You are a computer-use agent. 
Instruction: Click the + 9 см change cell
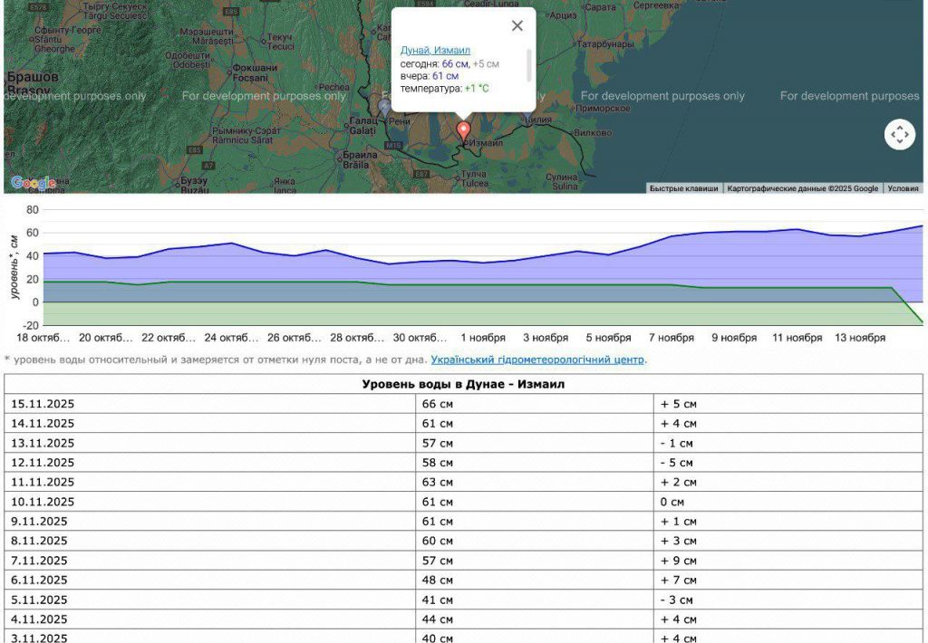coord(678,561)
